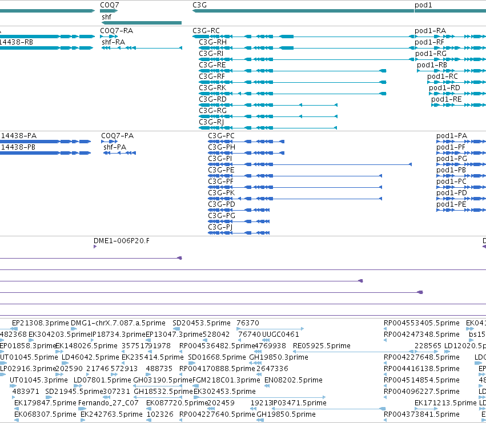486x423 pixels.
Task: Choose protein C3G-PJ
Action: coord(239,233)
